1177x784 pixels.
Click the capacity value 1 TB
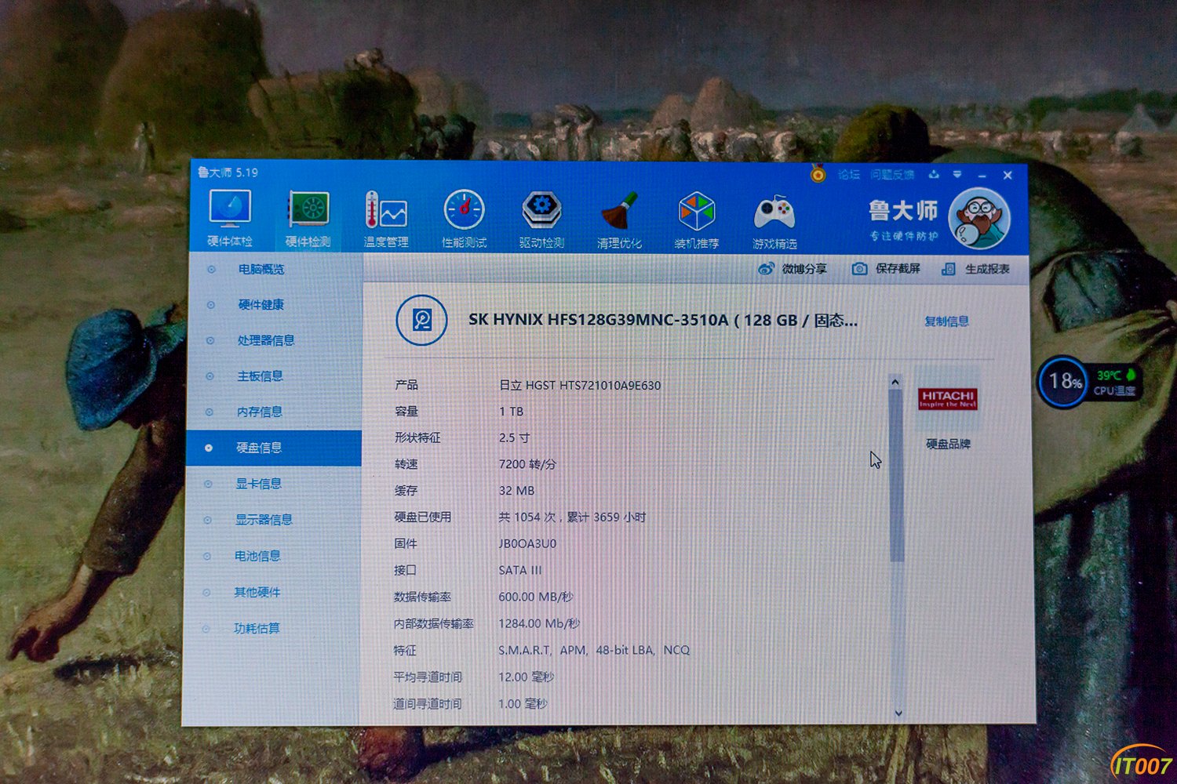(x=511, y=412)
